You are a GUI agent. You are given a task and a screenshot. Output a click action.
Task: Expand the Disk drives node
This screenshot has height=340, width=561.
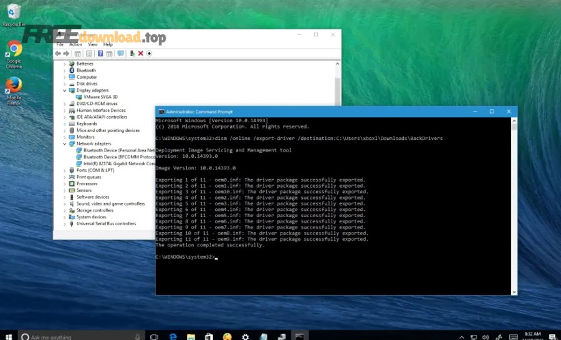[x=64, y=84]
